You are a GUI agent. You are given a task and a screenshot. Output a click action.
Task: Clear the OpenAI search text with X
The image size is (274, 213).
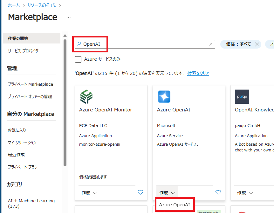click(211, 44)
